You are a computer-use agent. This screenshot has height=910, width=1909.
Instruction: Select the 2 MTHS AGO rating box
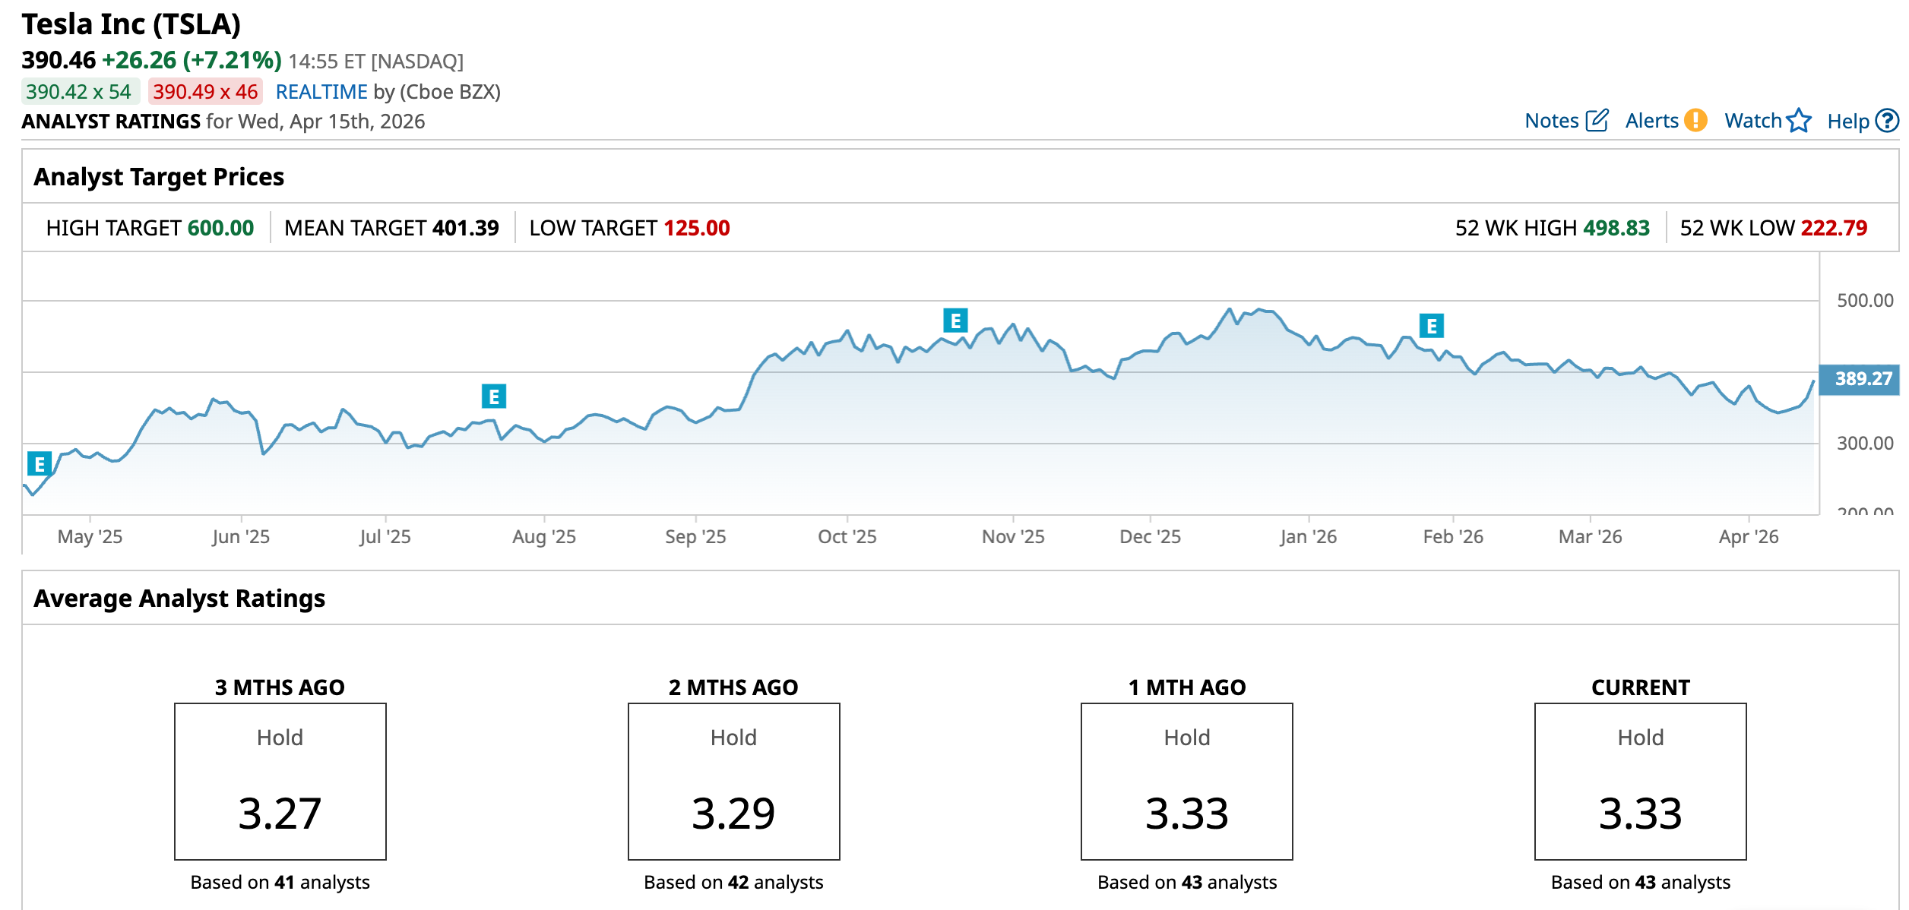click(733, 781)
